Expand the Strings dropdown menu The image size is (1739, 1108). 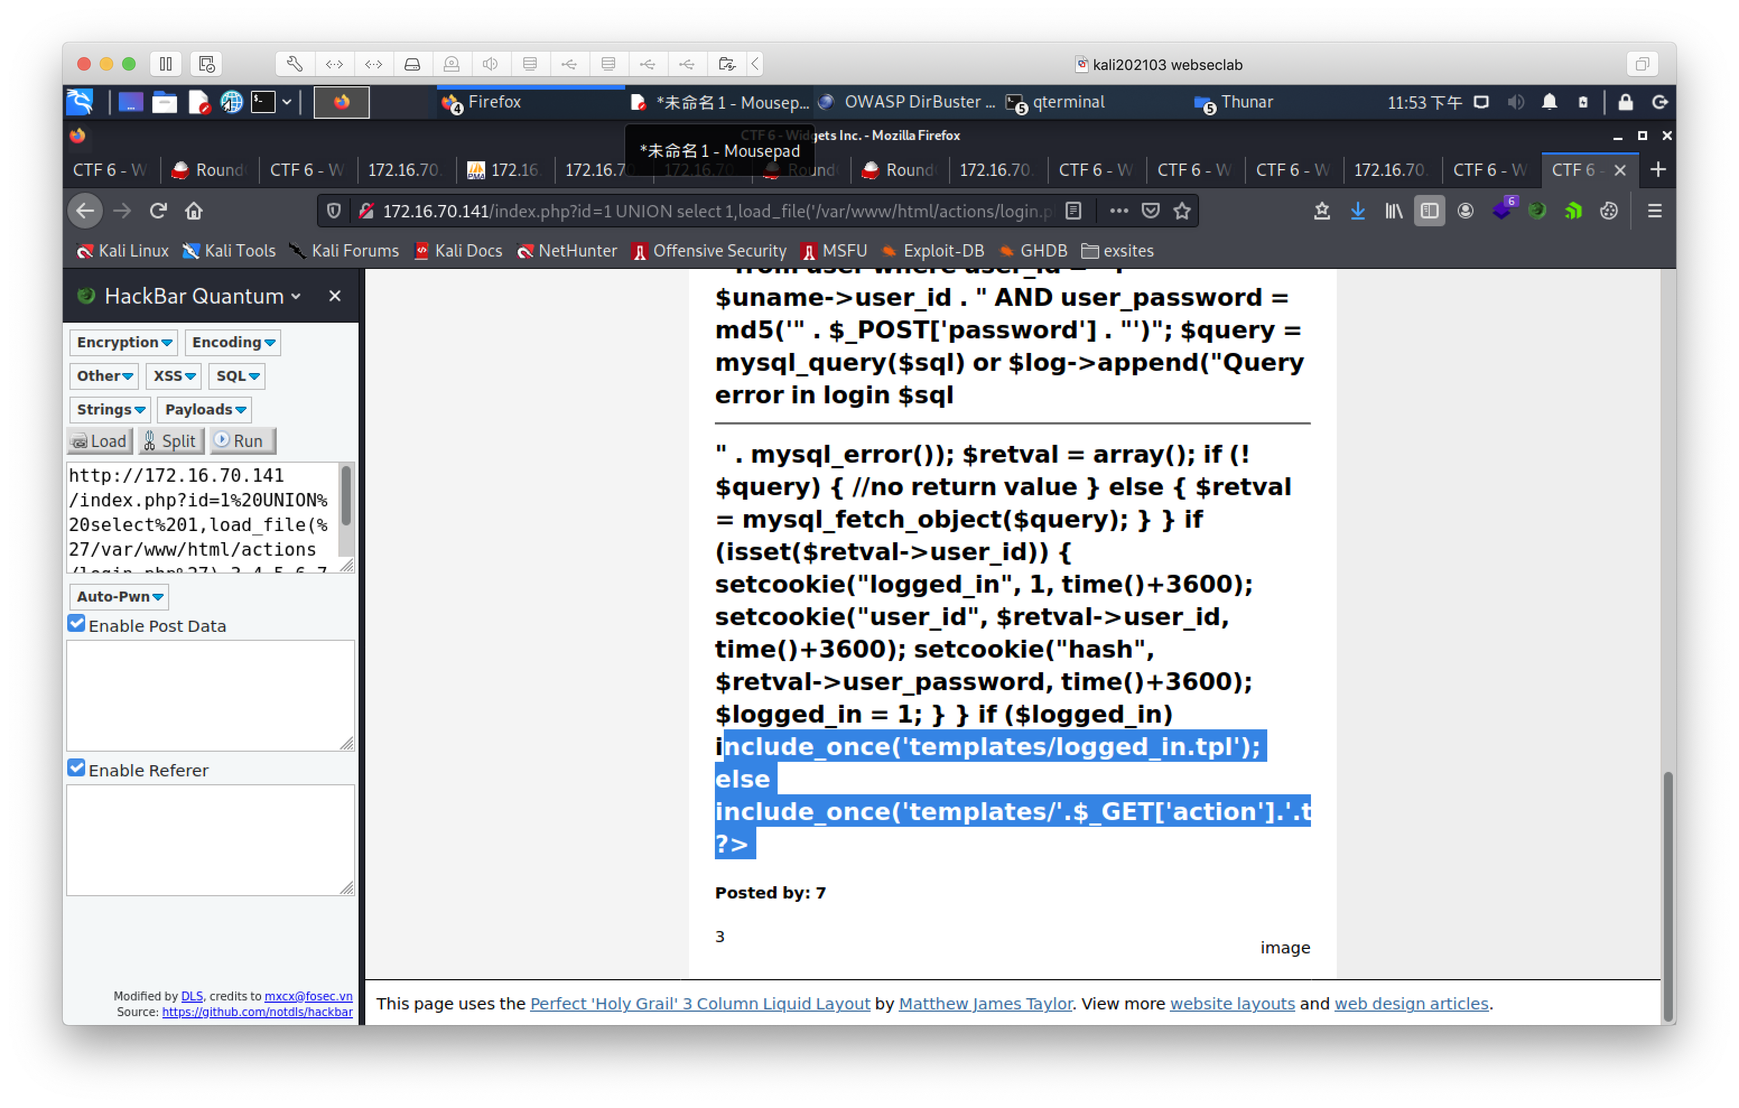(x=110, y=408)
